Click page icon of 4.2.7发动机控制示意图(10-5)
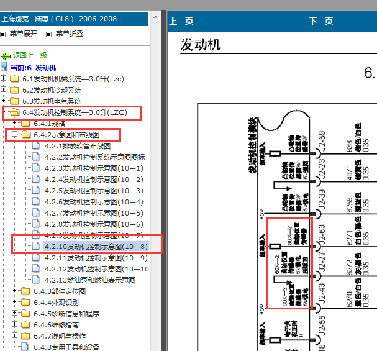Screen dimensions: 377x351 [x=36, y=212]
